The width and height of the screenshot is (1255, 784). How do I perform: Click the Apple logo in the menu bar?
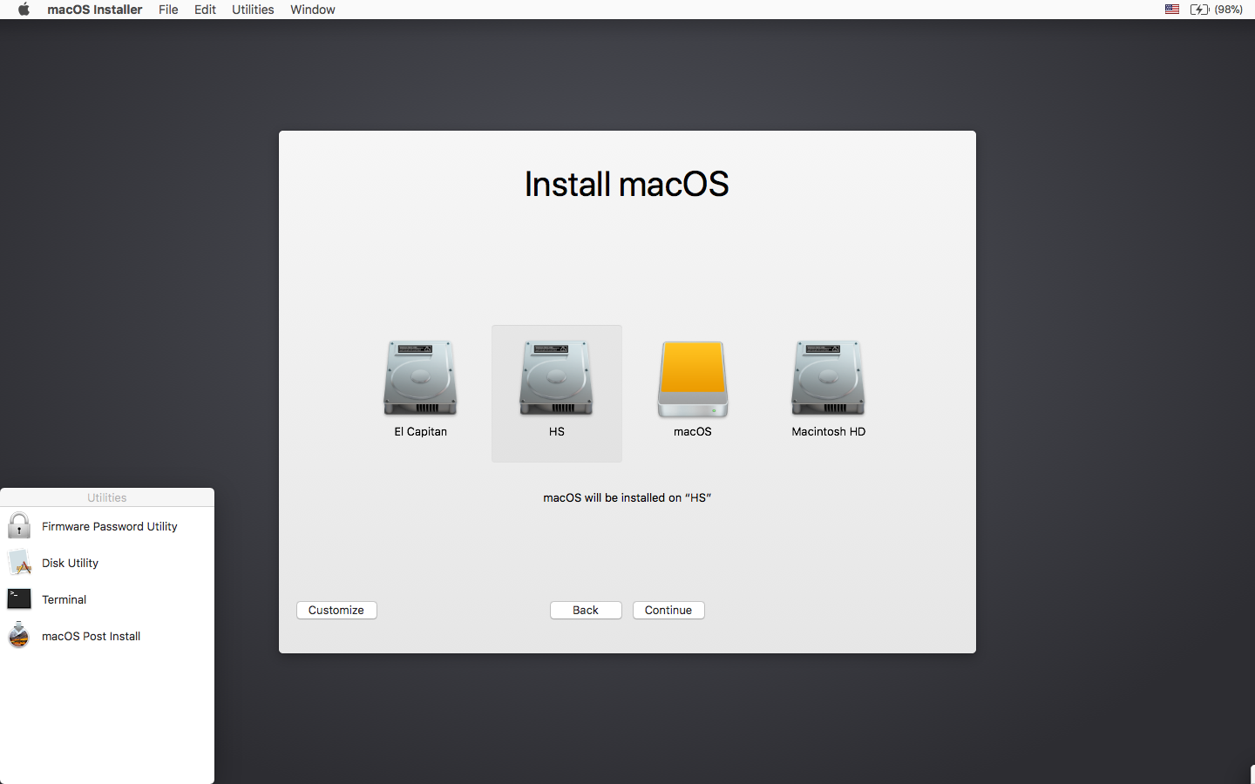click(24, 10)
